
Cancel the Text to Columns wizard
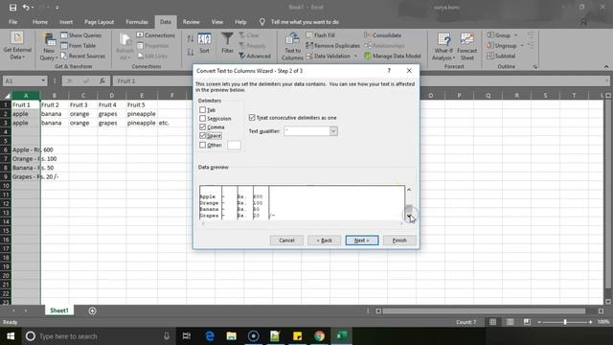point(286,241)
